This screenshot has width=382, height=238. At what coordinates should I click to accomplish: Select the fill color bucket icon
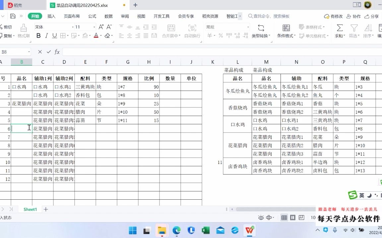click(x=86, y=36)
